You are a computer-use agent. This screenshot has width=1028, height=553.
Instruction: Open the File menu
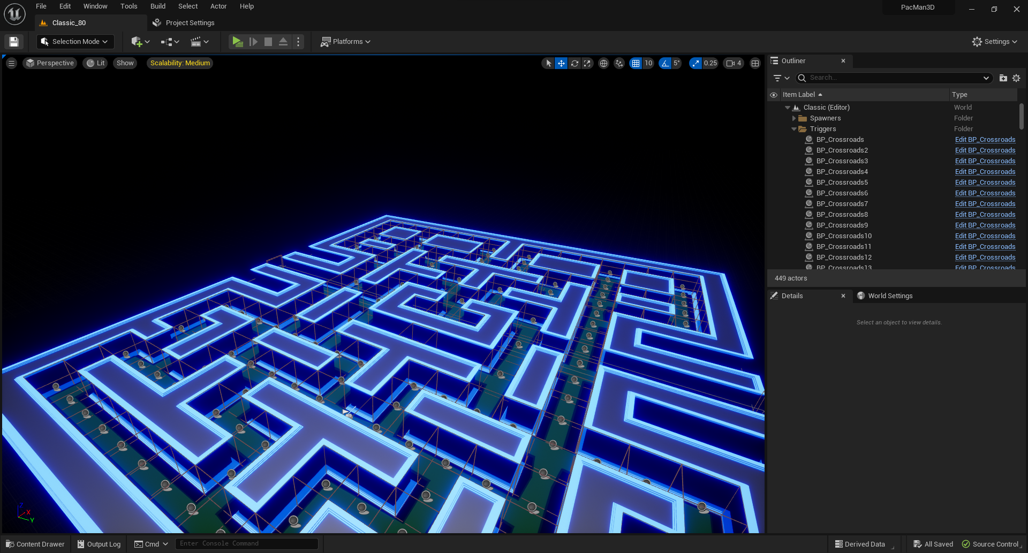(41, 6)
